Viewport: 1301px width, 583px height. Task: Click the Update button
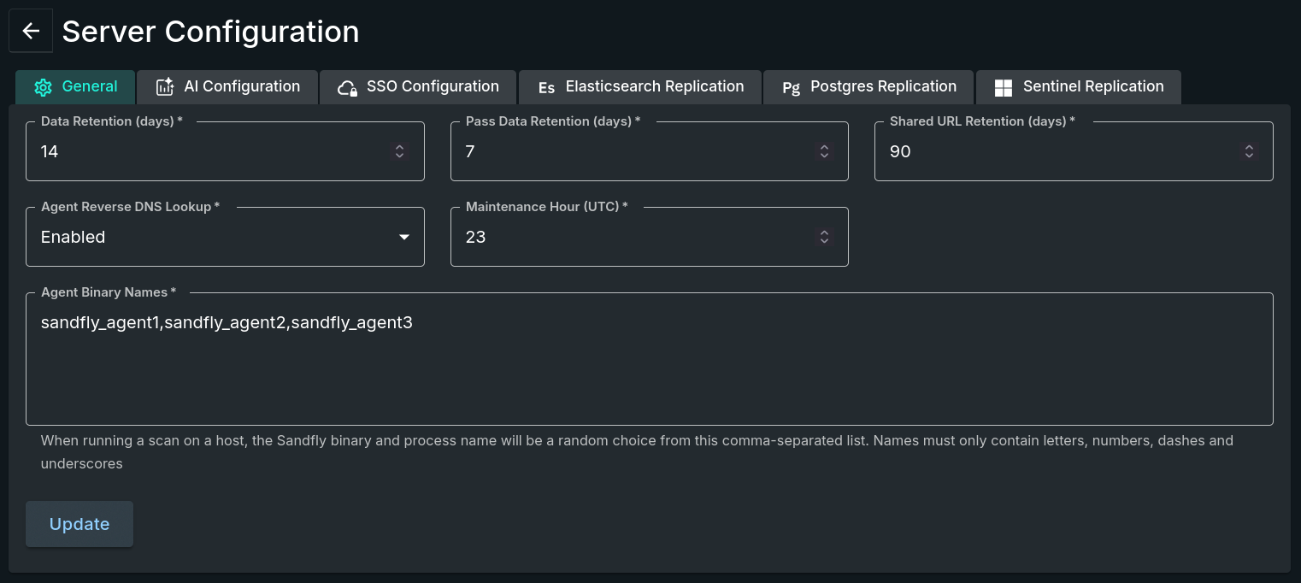click(79, 524)
